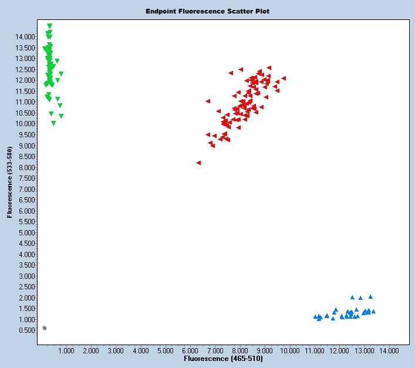Select the rightmost blue triangle marker
Image resolution: width=415 pixels, height=368 pixels.
pyautogui.click(x=373, y=311)
